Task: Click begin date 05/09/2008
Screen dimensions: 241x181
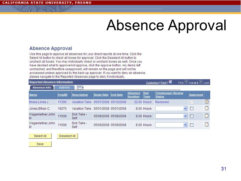Action: coord(101,125)
